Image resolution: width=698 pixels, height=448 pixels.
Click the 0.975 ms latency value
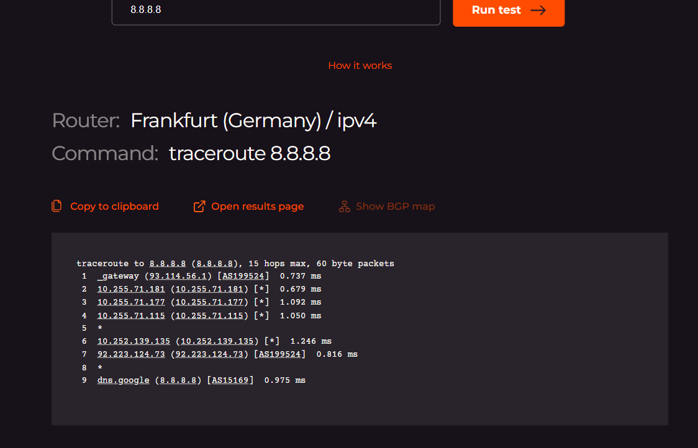tap(285, 380)
